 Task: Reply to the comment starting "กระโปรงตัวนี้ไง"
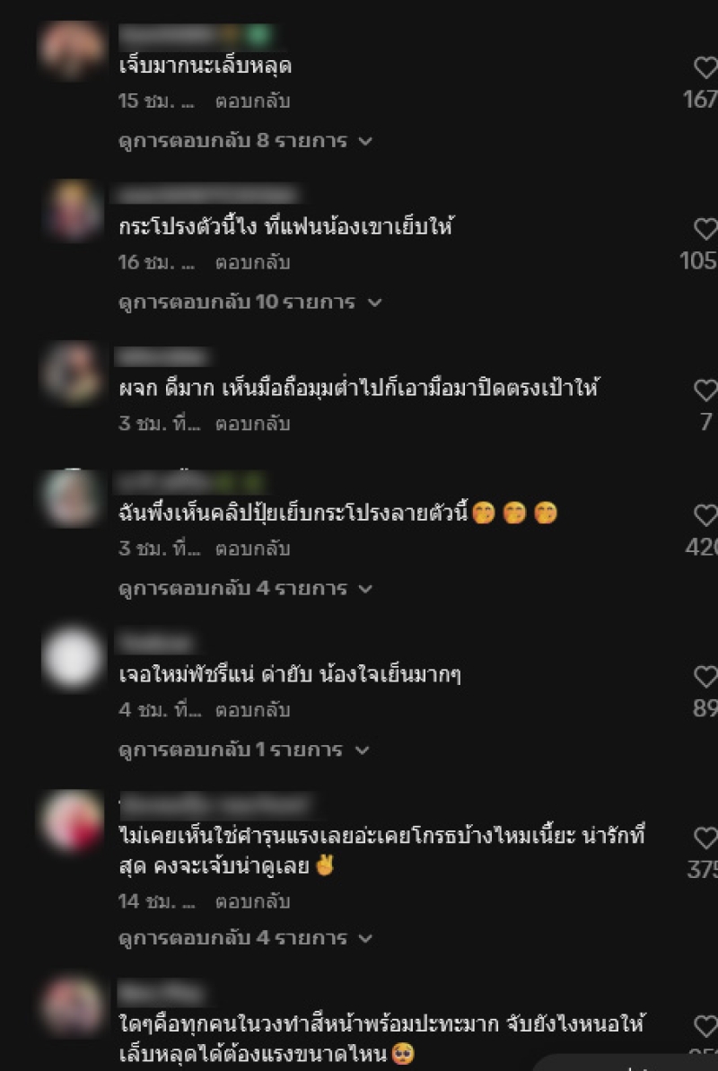[253, 262]
